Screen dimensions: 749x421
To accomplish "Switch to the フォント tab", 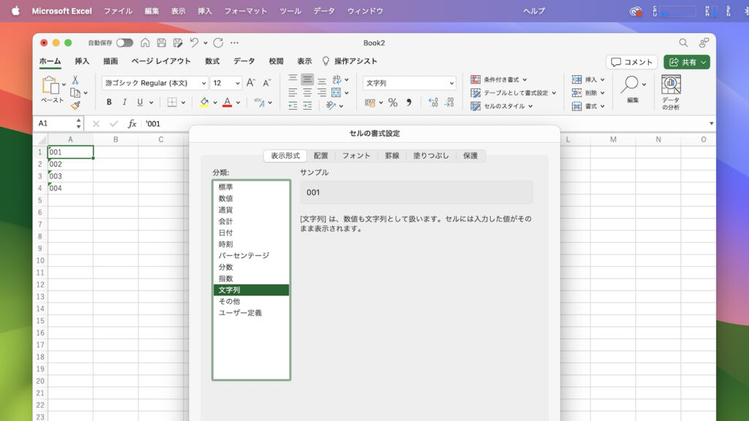I will 355,156.
